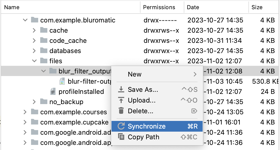
Task: Collapse the files folder
Action: coord(34,61)
